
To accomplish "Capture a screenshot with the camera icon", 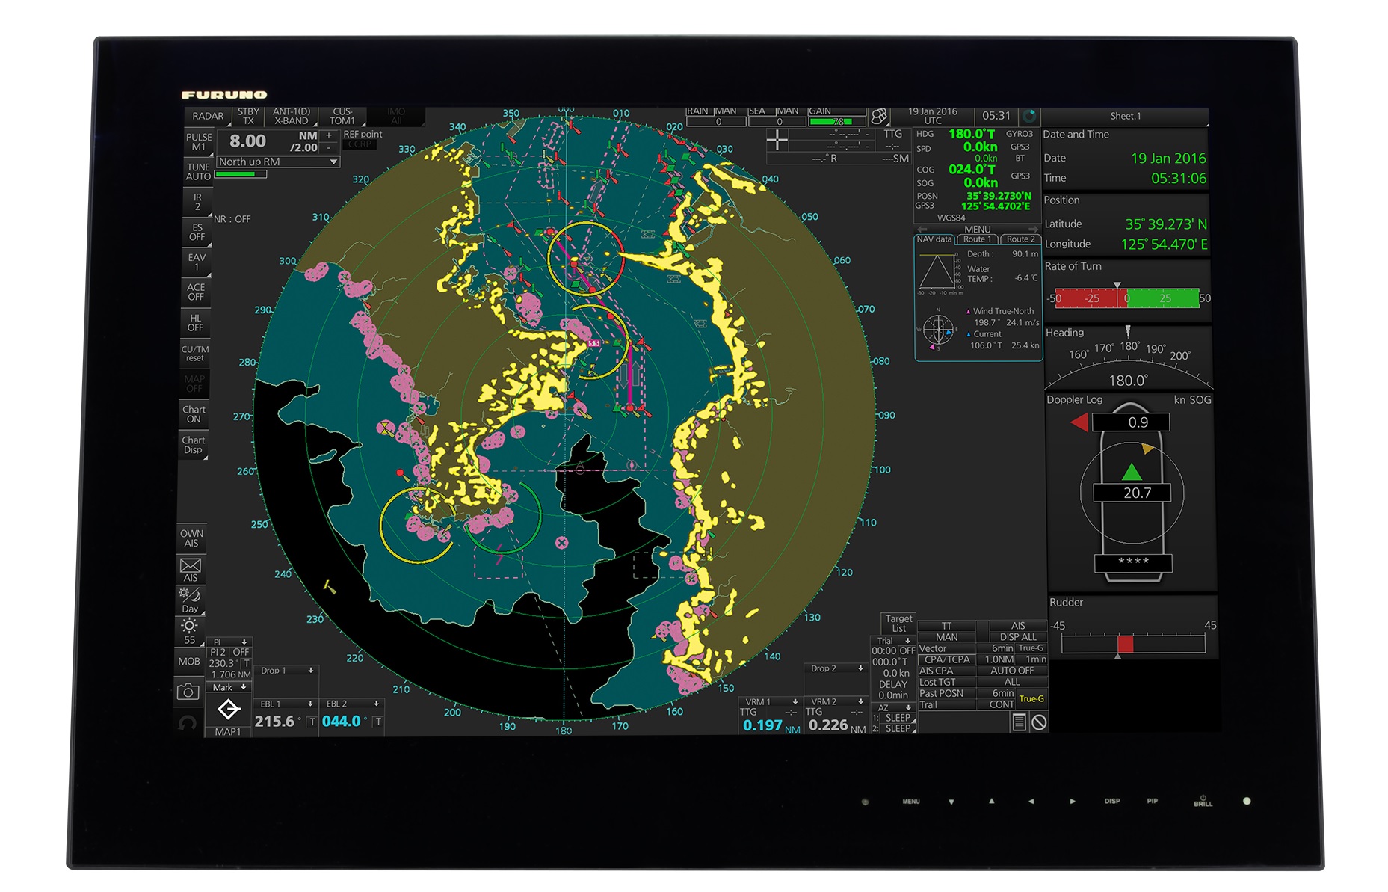I will click(188, 692).
